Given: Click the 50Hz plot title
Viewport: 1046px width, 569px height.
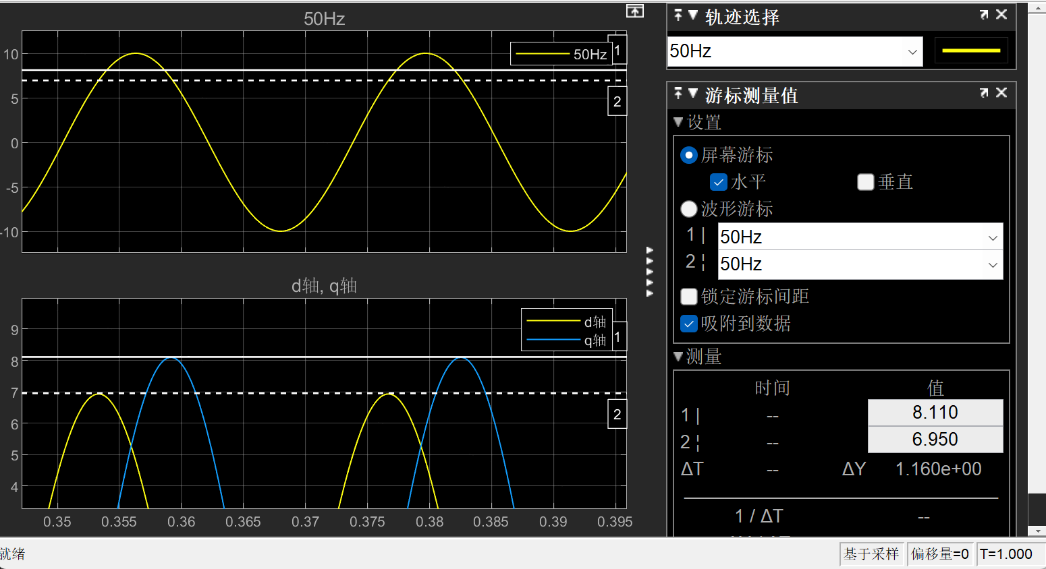Looking at the screenshot, I should pyautogui.click(x=324, y=19).
